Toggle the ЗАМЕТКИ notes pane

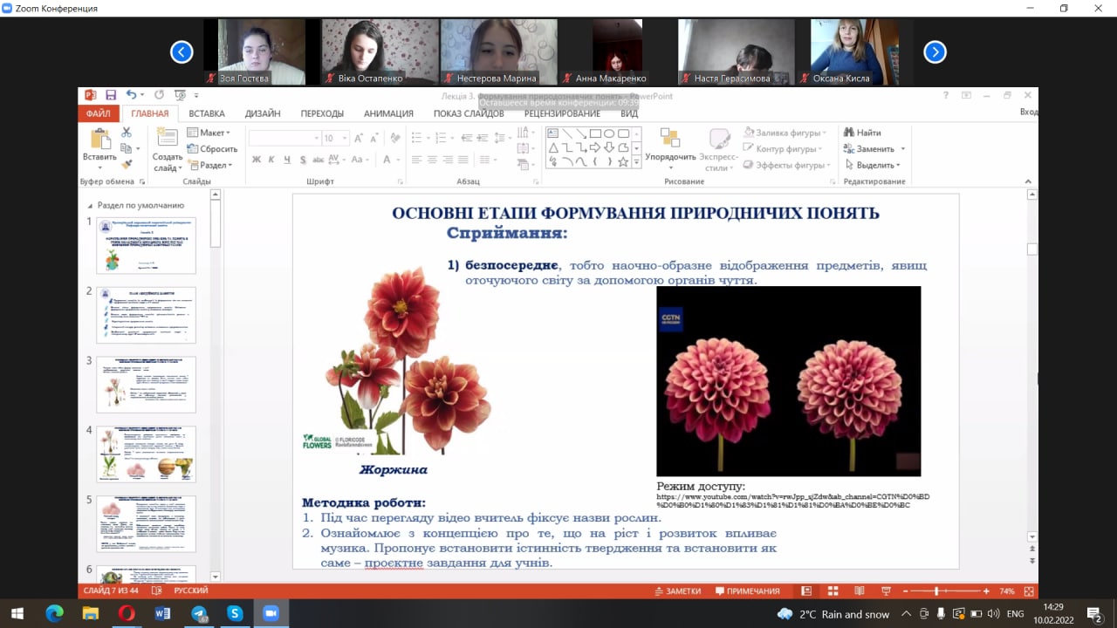click(x=678, y=590)
